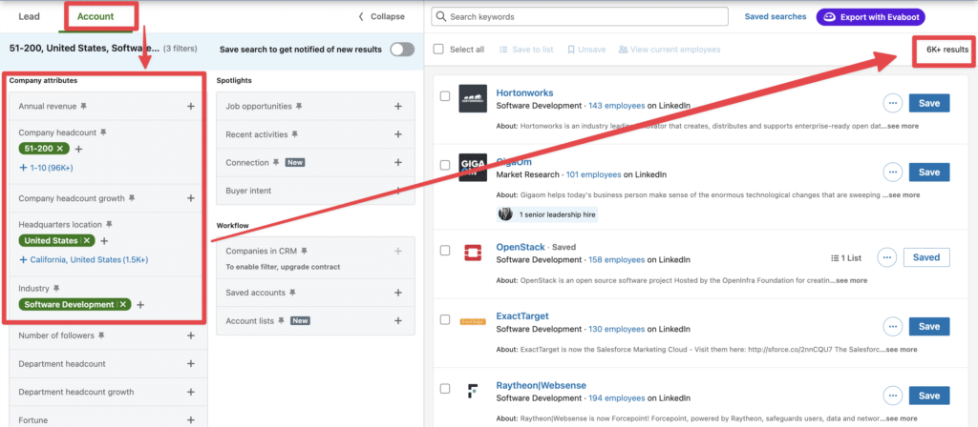The height and width of the screenshot is (427, 978).
Task: Select the Raytheon|Websense result checkbox
Action: tap(445, 389)
